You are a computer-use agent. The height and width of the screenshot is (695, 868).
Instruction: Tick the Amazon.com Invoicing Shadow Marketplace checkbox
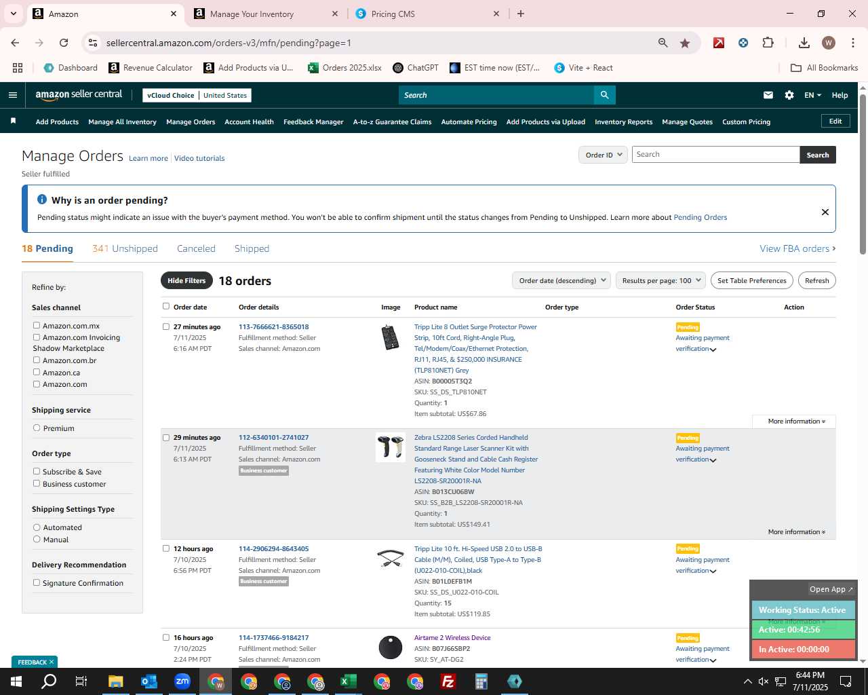[37, 337]
